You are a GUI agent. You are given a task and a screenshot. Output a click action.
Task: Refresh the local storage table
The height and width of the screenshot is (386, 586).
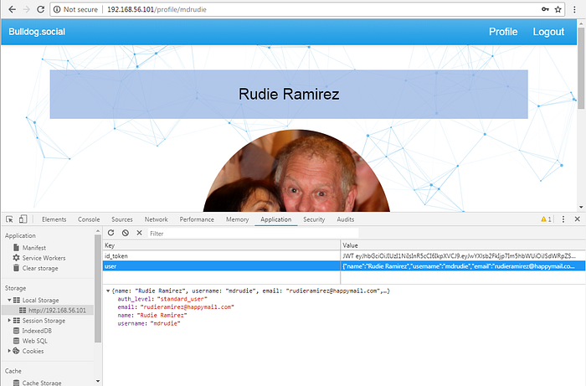click(111, 233)
